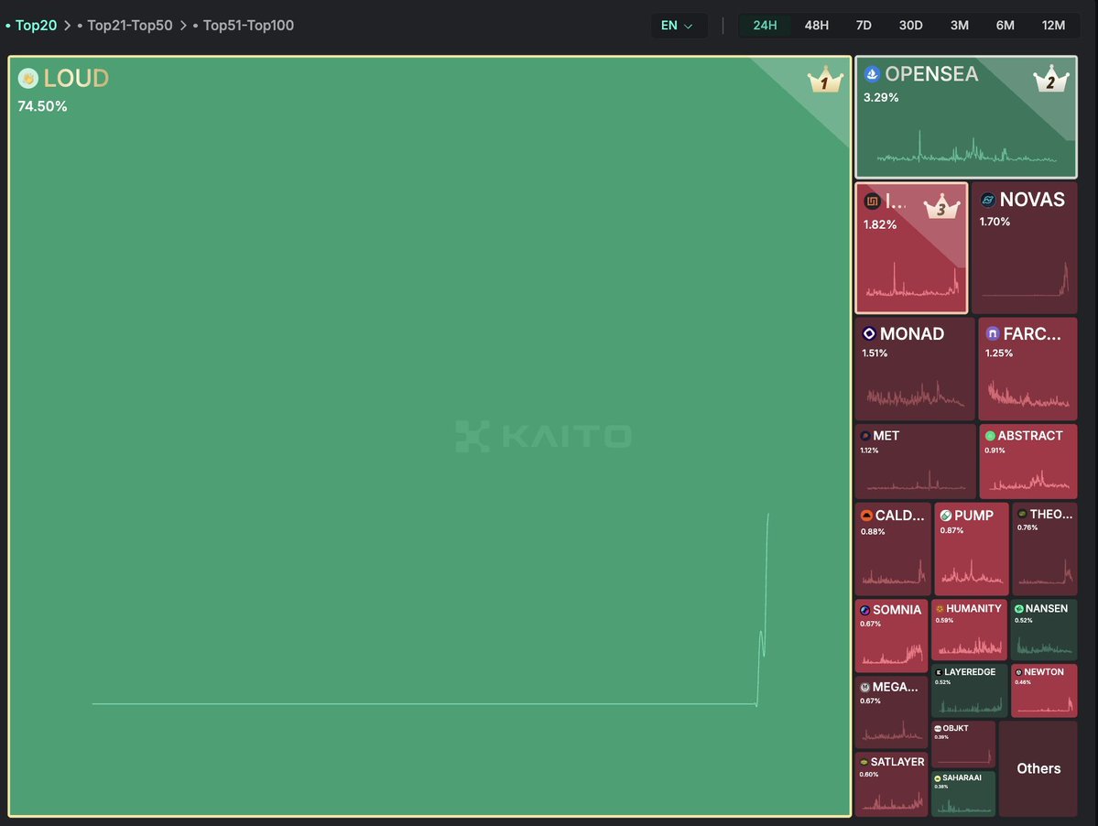Click the NEWTON logo icon
Screen dimensions: 1098x826
coord(1018,672)
